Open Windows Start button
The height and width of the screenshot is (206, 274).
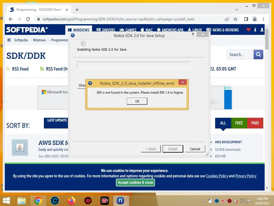(x=6, y=201)
